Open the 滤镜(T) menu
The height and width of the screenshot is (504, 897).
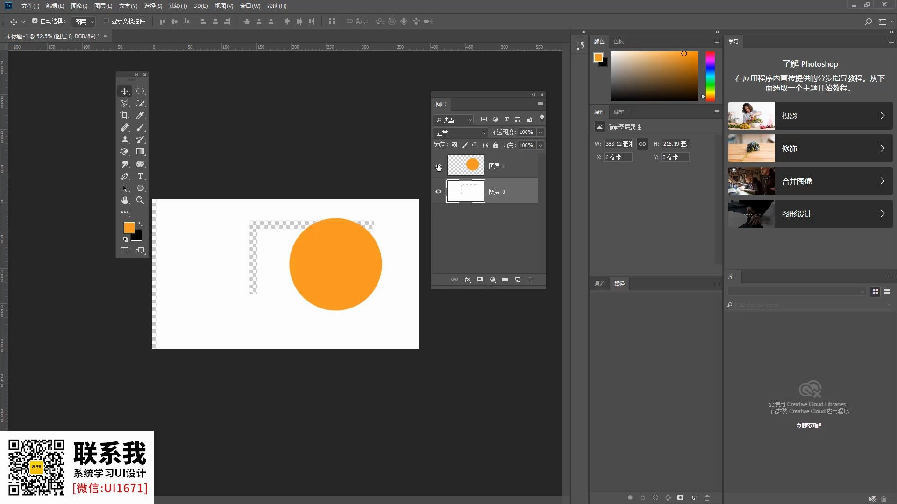point(178,6)
